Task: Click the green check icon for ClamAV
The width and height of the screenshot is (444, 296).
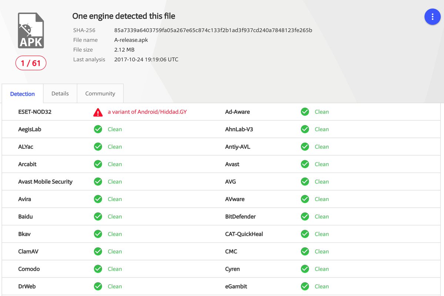Action: 98,251
